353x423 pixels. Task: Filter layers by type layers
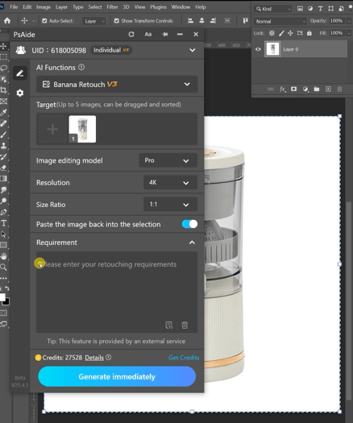(320, 9)
